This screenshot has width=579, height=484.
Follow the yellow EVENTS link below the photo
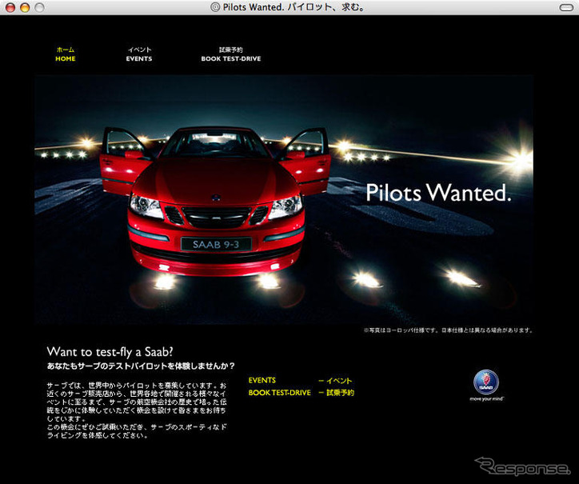coord(262,381)
